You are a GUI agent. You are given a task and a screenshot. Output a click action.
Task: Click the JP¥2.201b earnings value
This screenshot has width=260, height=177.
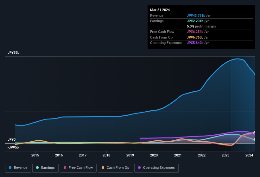(195, 21)
